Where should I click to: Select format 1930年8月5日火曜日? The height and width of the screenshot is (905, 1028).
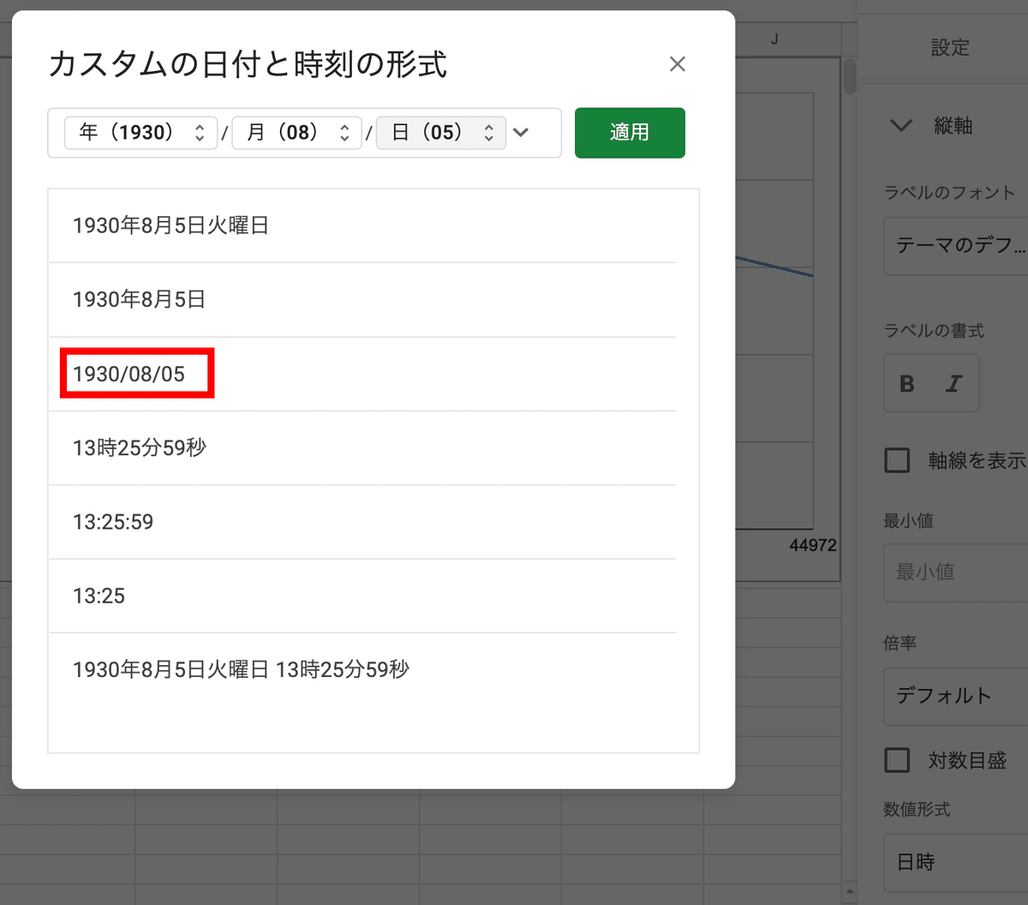click(x=362, y=226)
